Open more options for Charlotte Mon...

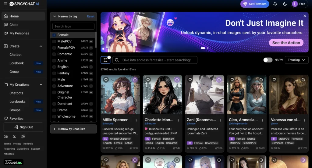point(178,120)
